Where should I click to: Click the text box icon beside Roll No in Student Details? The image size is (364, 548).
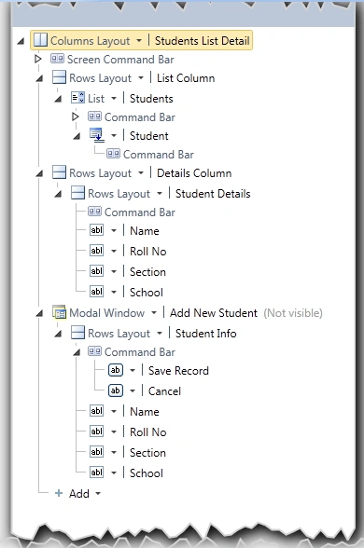click(x=97, y=251)
